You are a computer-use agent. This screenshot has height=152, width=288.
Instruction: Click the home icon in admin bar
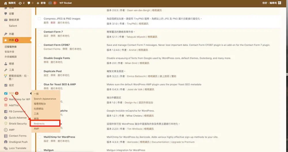5,3
